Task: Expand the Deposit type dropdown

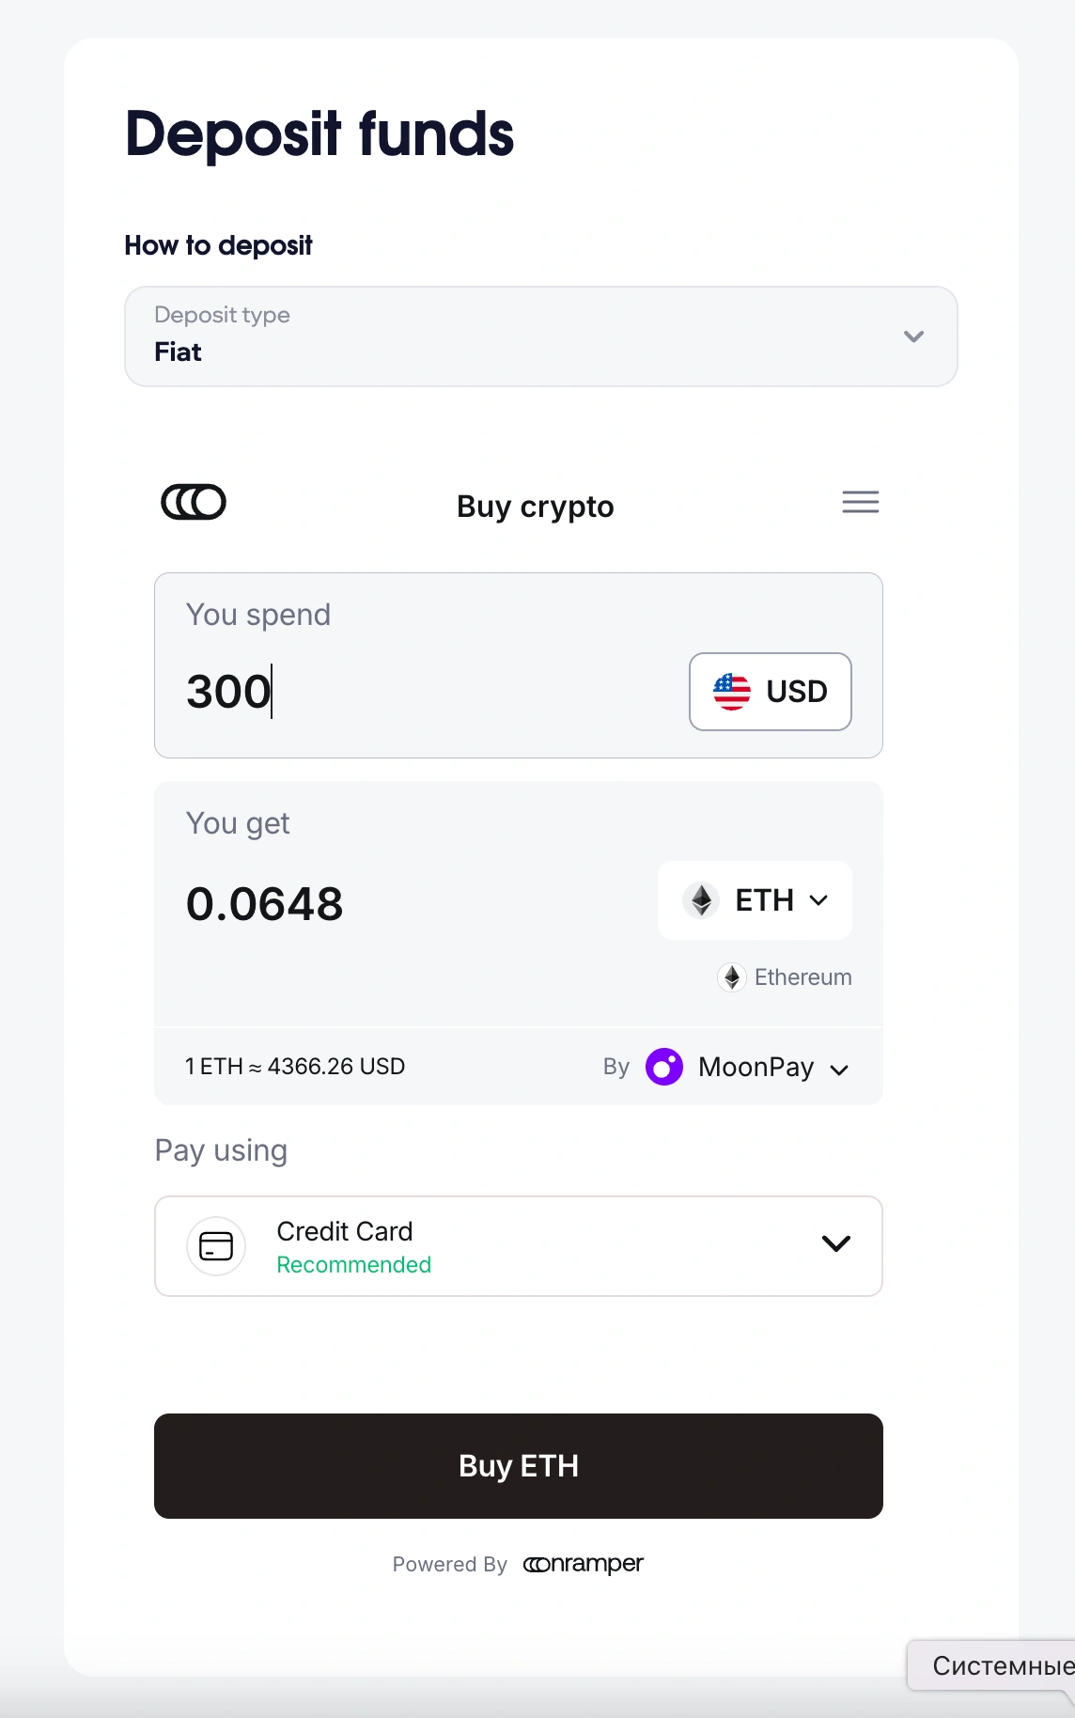Action: 540,336
